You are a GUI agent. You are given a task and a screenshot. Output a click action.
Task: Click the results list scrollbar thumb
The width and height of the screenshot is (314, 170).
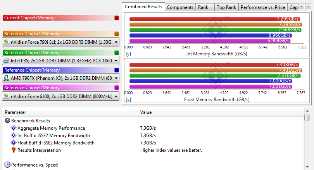tap(307, 117)
